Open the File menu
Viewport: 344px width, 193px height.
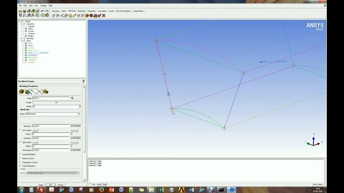click(x=20, y=5)
